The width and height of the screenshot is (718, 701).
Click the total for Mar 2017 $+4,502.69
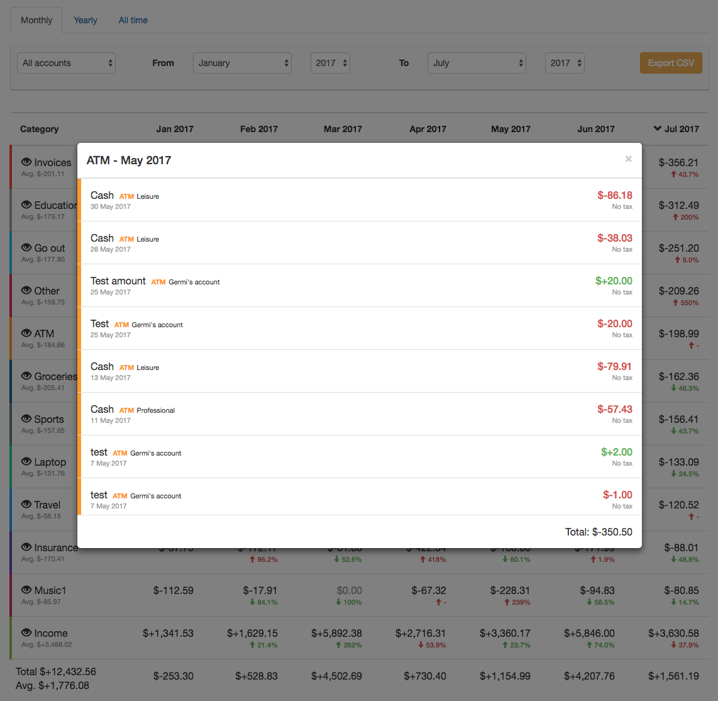[x=336, y=676]
